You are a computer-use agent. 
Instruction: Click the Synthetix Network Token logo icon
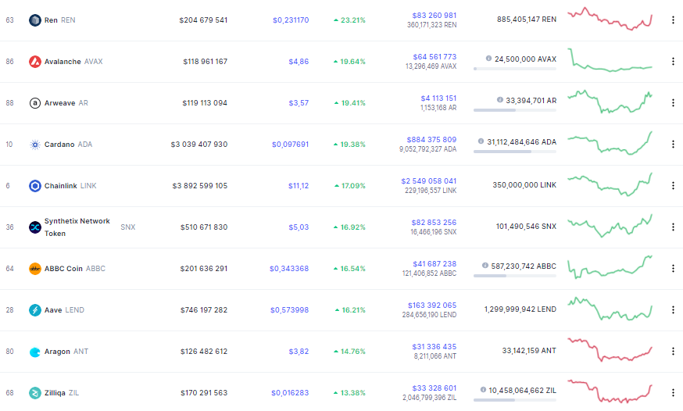pyautogui.click(x=35, y=227)
